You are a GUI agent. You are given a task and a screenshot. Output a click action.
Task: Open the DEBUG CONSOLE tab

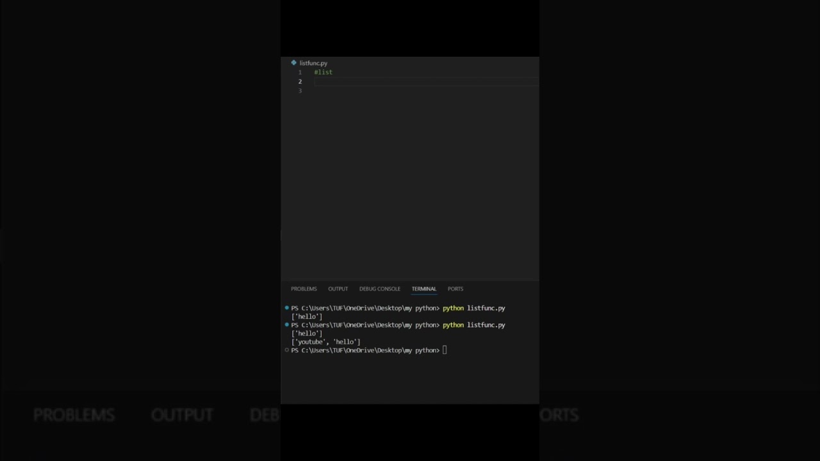[x=379, y=289]
